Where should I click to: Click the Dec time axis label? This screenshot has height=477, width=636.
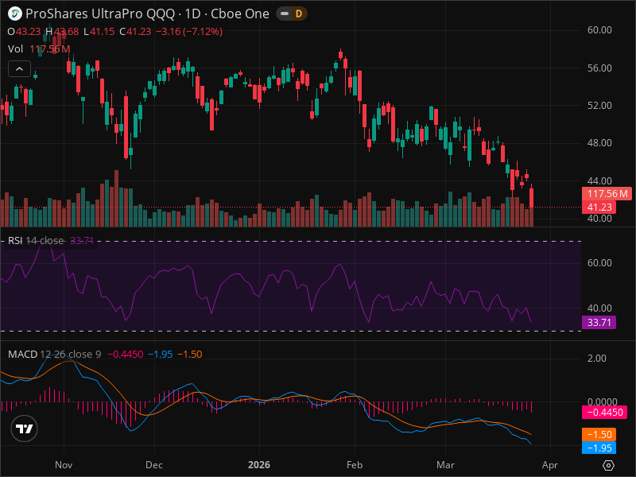[154, 465]
